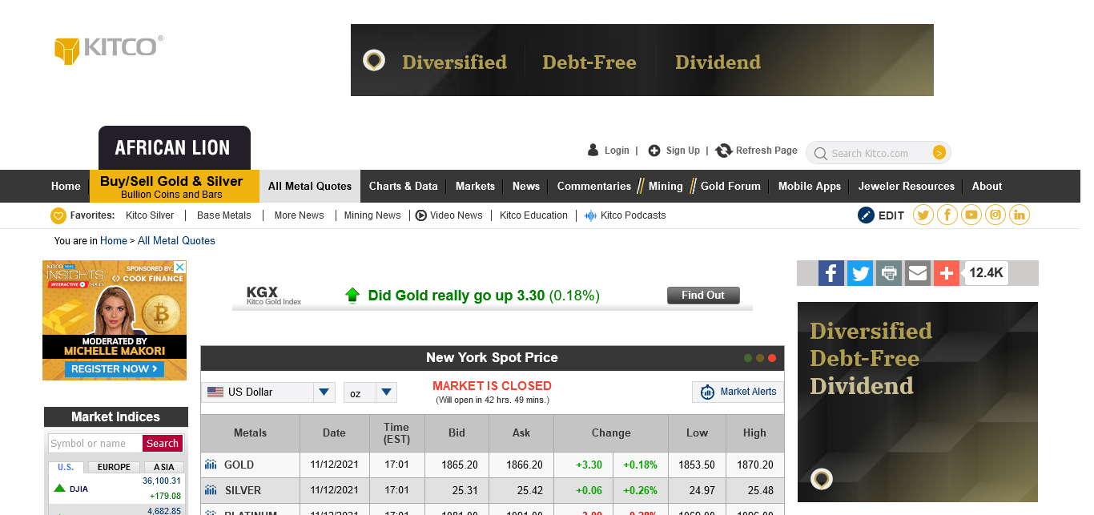The width and height of the screenshot is (1094, 515).
Task: Click the red dot in Spot Price header
Action: click(x=772, y=358)
